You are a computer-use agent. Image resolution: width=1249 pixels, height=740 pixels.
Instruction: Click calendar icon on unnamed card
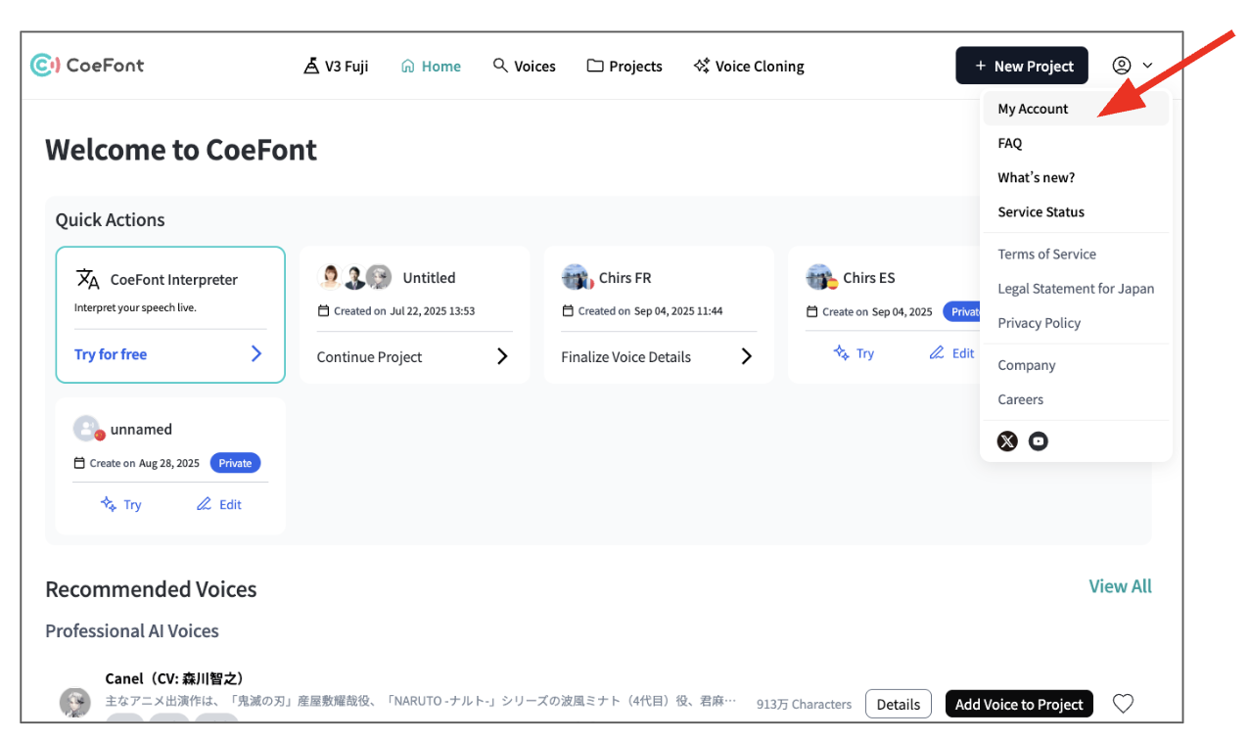pyautogui.click(x=80, y=463)
